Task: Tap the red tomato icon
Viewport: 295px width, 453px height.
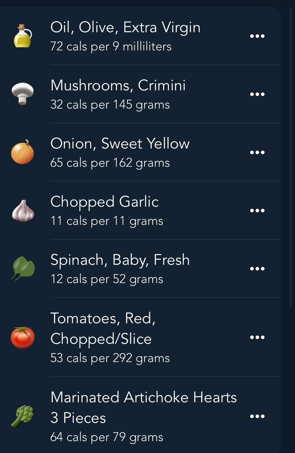Action: click(x=23, y=337)
